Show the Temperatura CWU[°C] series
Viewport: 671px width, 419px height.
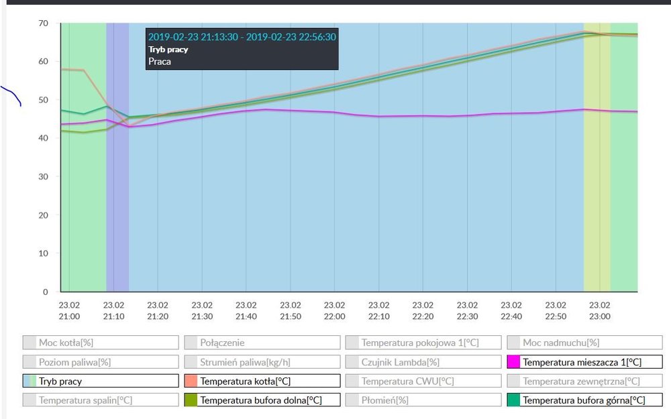tap(423, 381)
